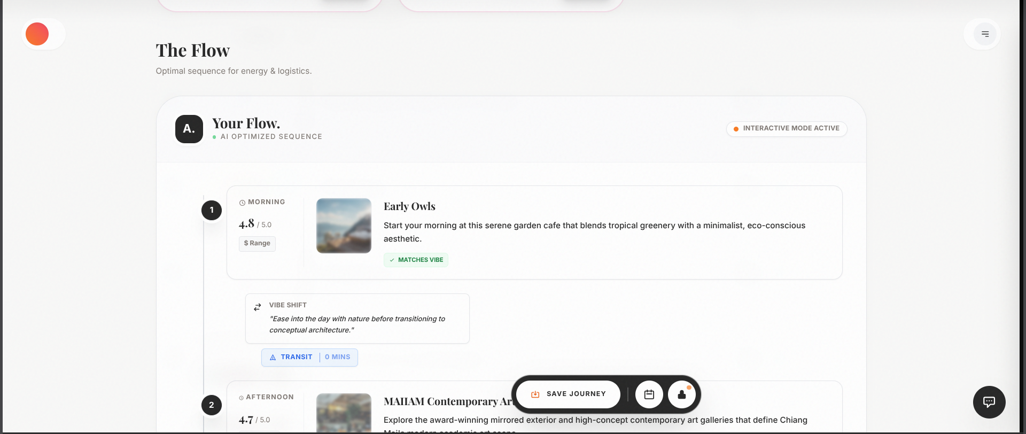Screen dimensions: 1026x434
Task: Click the Early Owls thumbnail image
Action: 344,226
